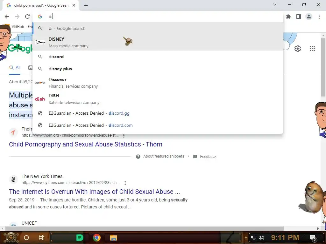Click the UNICEF result source name
This screenshot has width=326, height=244.
click(29, 223)
